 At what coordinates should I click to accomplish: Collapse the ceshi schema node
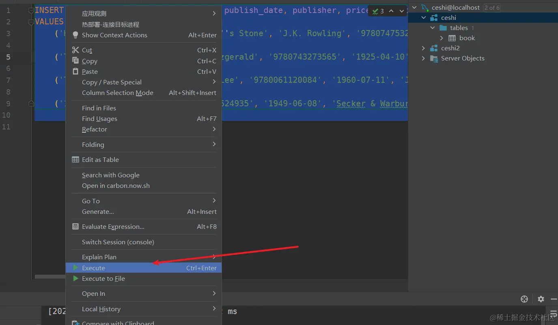424,18
